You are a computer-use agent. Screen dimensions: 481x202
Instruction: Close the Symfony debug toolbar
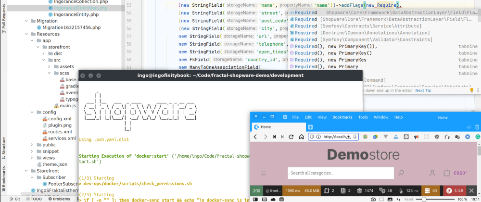point(472,190)
